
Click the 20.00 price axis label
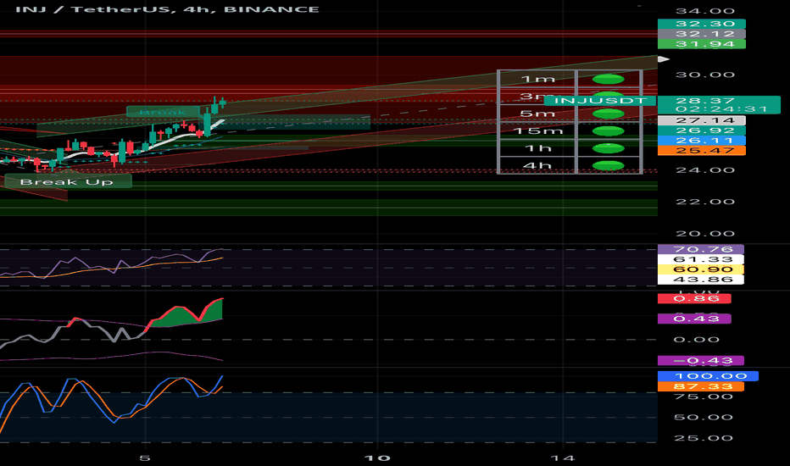coord(705,233)
